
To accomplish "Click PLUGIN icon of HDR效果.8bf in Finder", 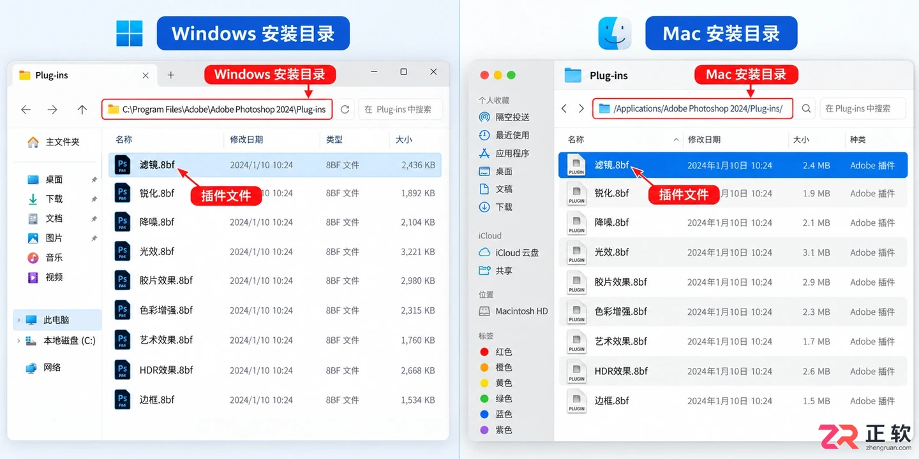I will click(x=577, y=371).
